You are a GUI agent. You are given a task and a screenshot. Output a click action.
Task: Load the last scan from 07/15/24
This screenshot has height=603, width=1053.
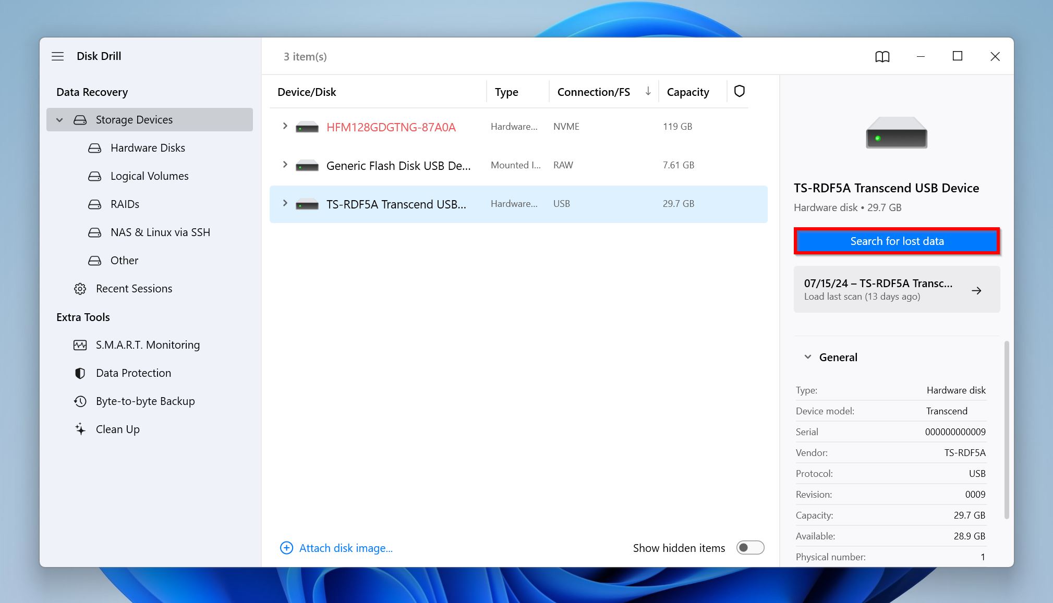pos(897,289)
